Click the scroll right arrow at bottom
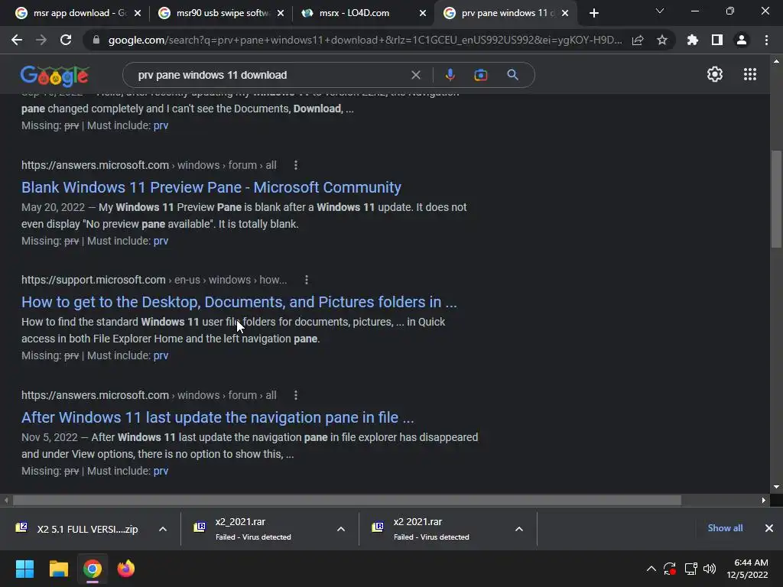The image size is (783, 587). [x=764, y=500]
